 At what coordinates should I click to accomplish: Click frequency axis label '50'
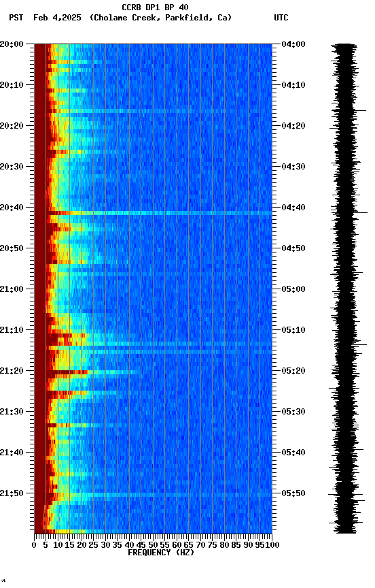pos(153,545)
